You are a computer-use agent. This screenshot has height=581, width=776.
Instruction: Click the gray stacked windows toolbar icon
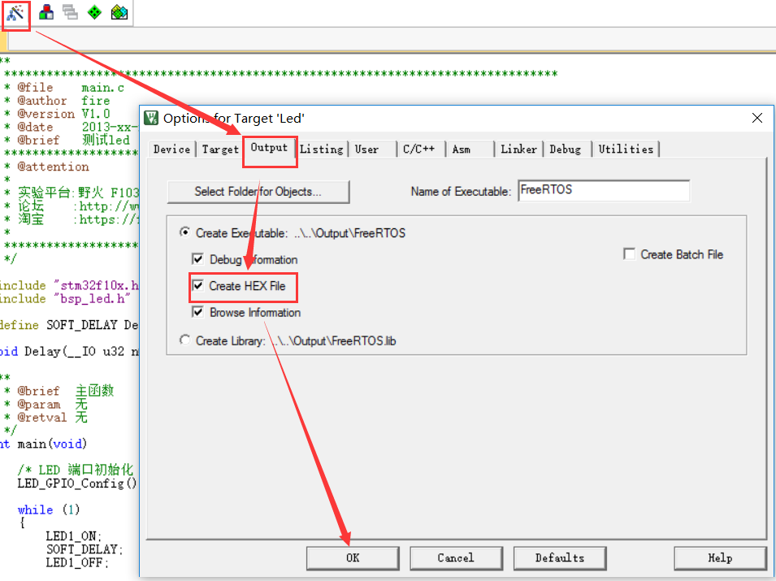(70, 12)
